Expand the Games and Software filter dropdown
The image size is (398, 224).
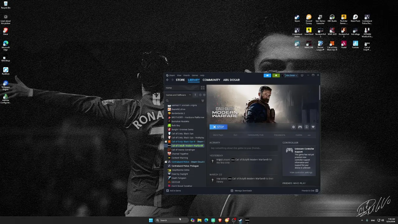pyautogui.click(x=178, y=95)
